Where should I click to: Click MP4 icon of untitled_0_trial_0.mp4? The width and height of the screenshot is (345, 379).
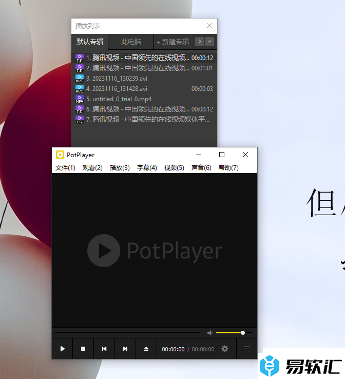click(80, 99)
